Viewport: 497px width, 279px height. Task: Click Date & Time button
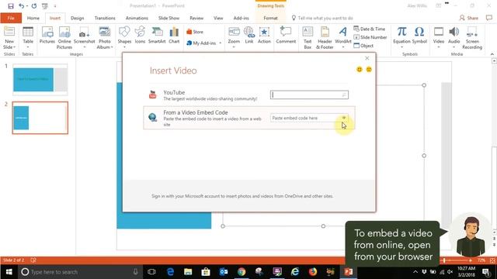(x=370, y=29)
